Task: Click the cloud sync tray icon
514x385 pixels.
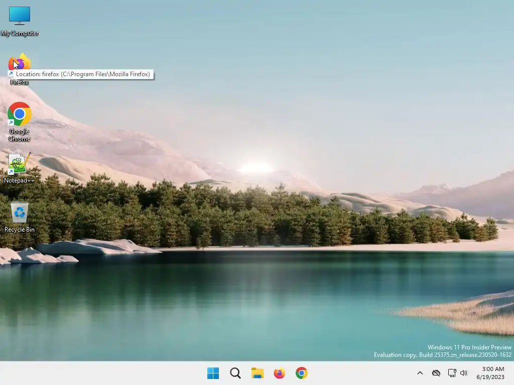Action: [436, 373]
